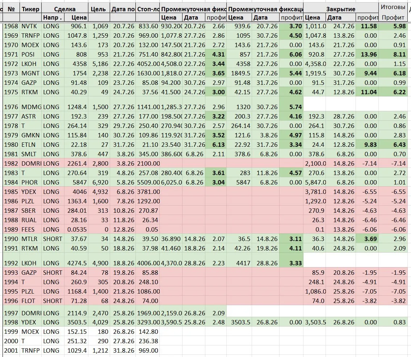Click the stop-loss cell 85.08
This screenshot has width=411, height=357.
point(148,83)
